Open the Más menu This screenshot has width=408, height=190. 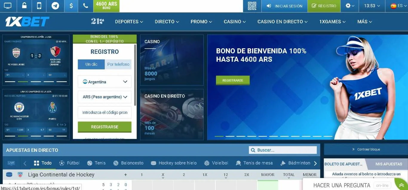coord(365,22)
